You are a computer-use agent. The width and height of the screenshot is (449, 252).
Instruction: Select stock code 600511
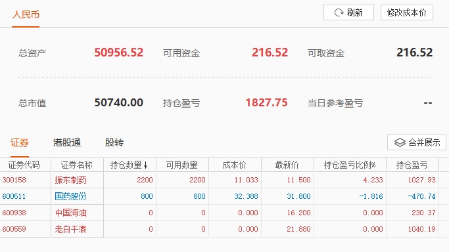[14, 196]
